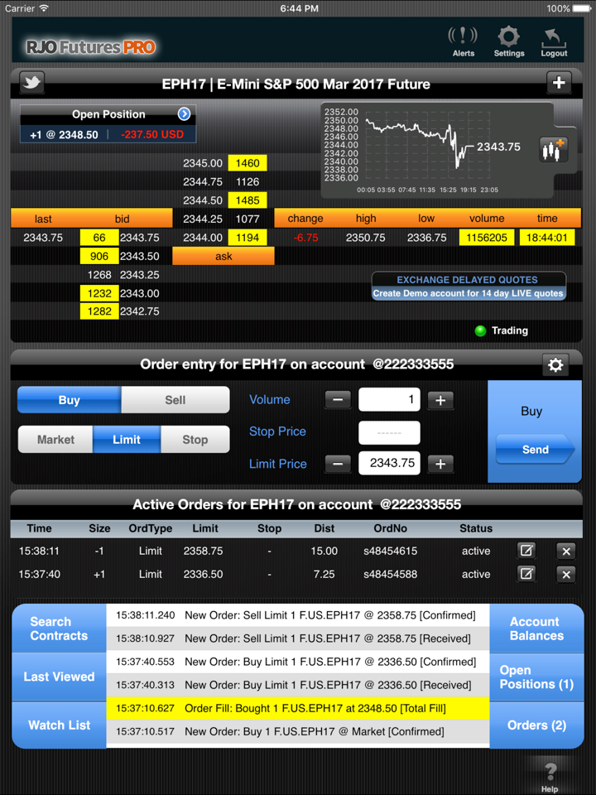Open the Alerts icon in header
Viewport: 596px width, 795px height.
click(x=463, y=40)
